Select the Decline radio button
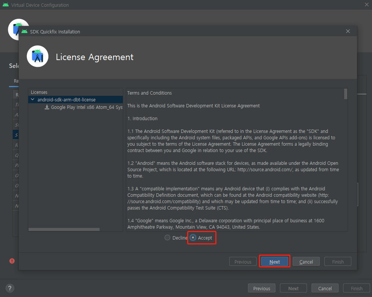The image size is (372, 297). (x=167, y=238)
